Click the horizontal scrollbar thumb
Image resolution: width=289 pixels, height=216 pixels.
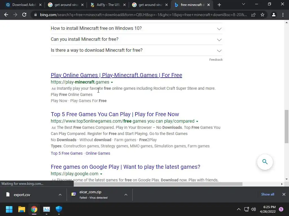pos(158,184)
